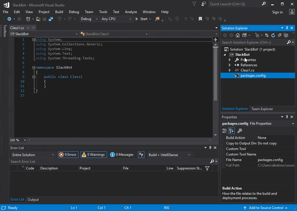This screenshot has width=297, height=211.
Task: Click the Alphabetical sort icon in Properties panel
Action: [231, 131]
